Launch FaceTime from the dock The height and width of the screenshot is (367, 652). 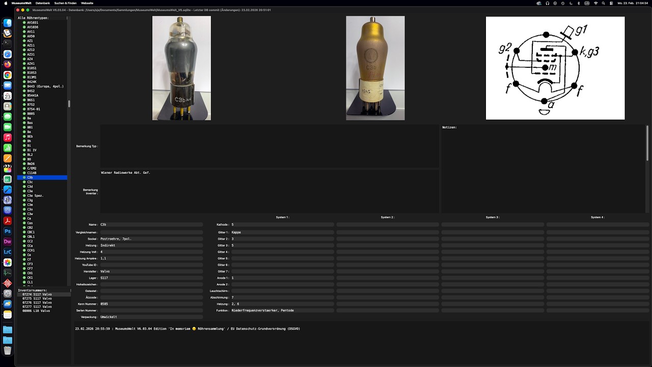pyautogui.click(x=8, y=127)
